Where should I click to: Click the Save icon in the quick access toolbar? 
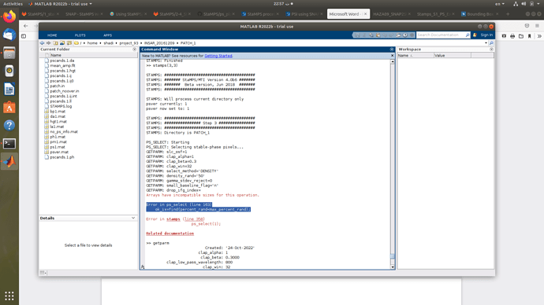357,35
